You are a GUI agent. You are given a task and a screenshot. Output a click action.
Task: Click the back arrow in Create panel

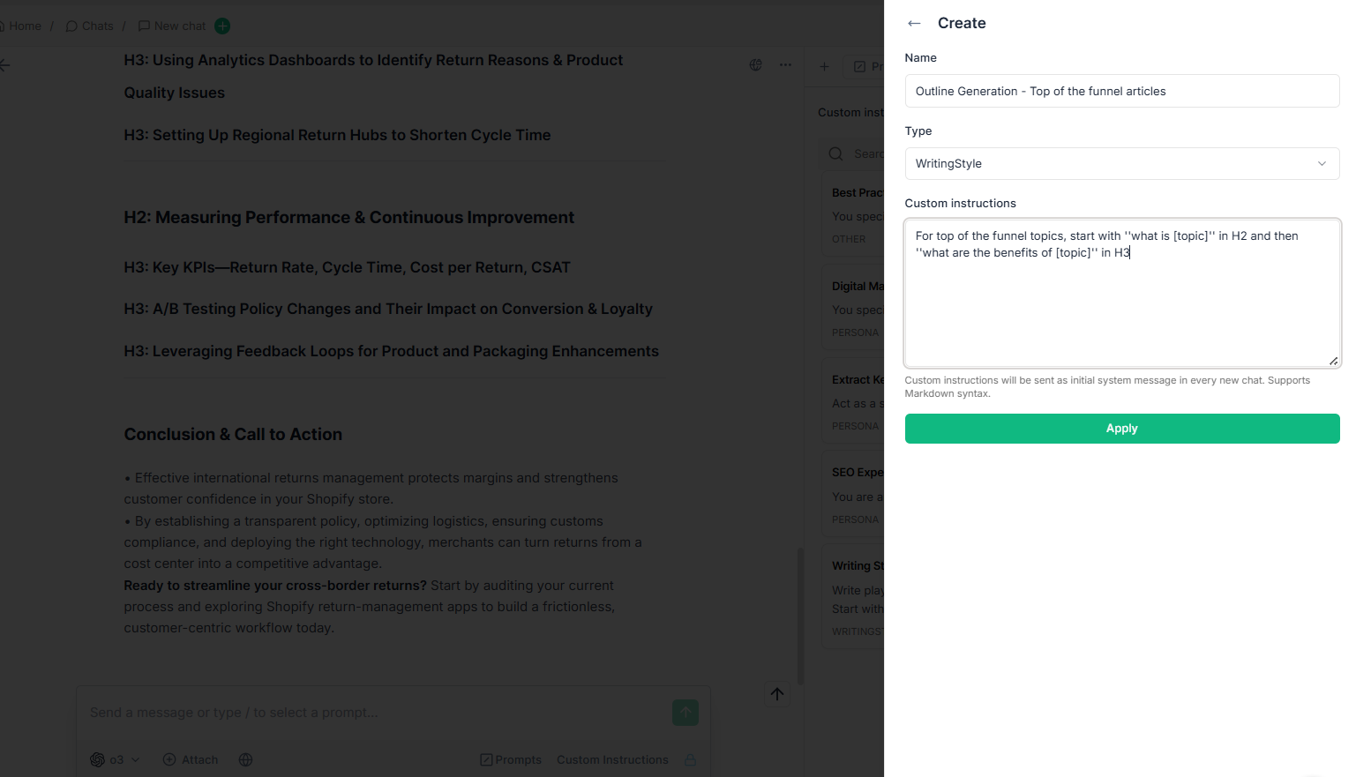[914, 24]
